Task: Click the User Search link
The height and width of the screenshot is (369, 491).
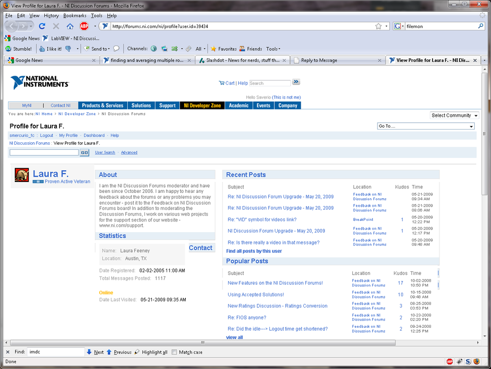Action: coord(105,152)
